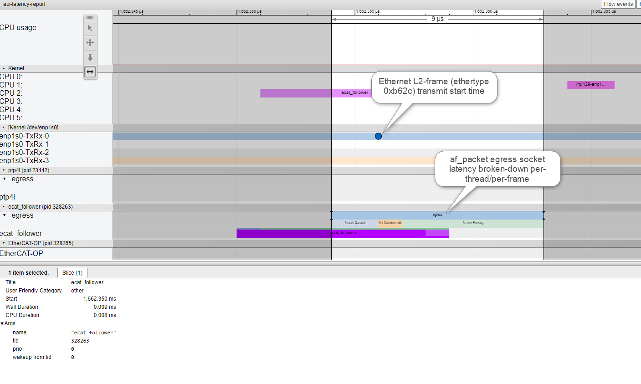Collapse the ptp4l (pid 23442) process
Image resolution: width=641 pixels, height=384 pixels.
point(4,170)
